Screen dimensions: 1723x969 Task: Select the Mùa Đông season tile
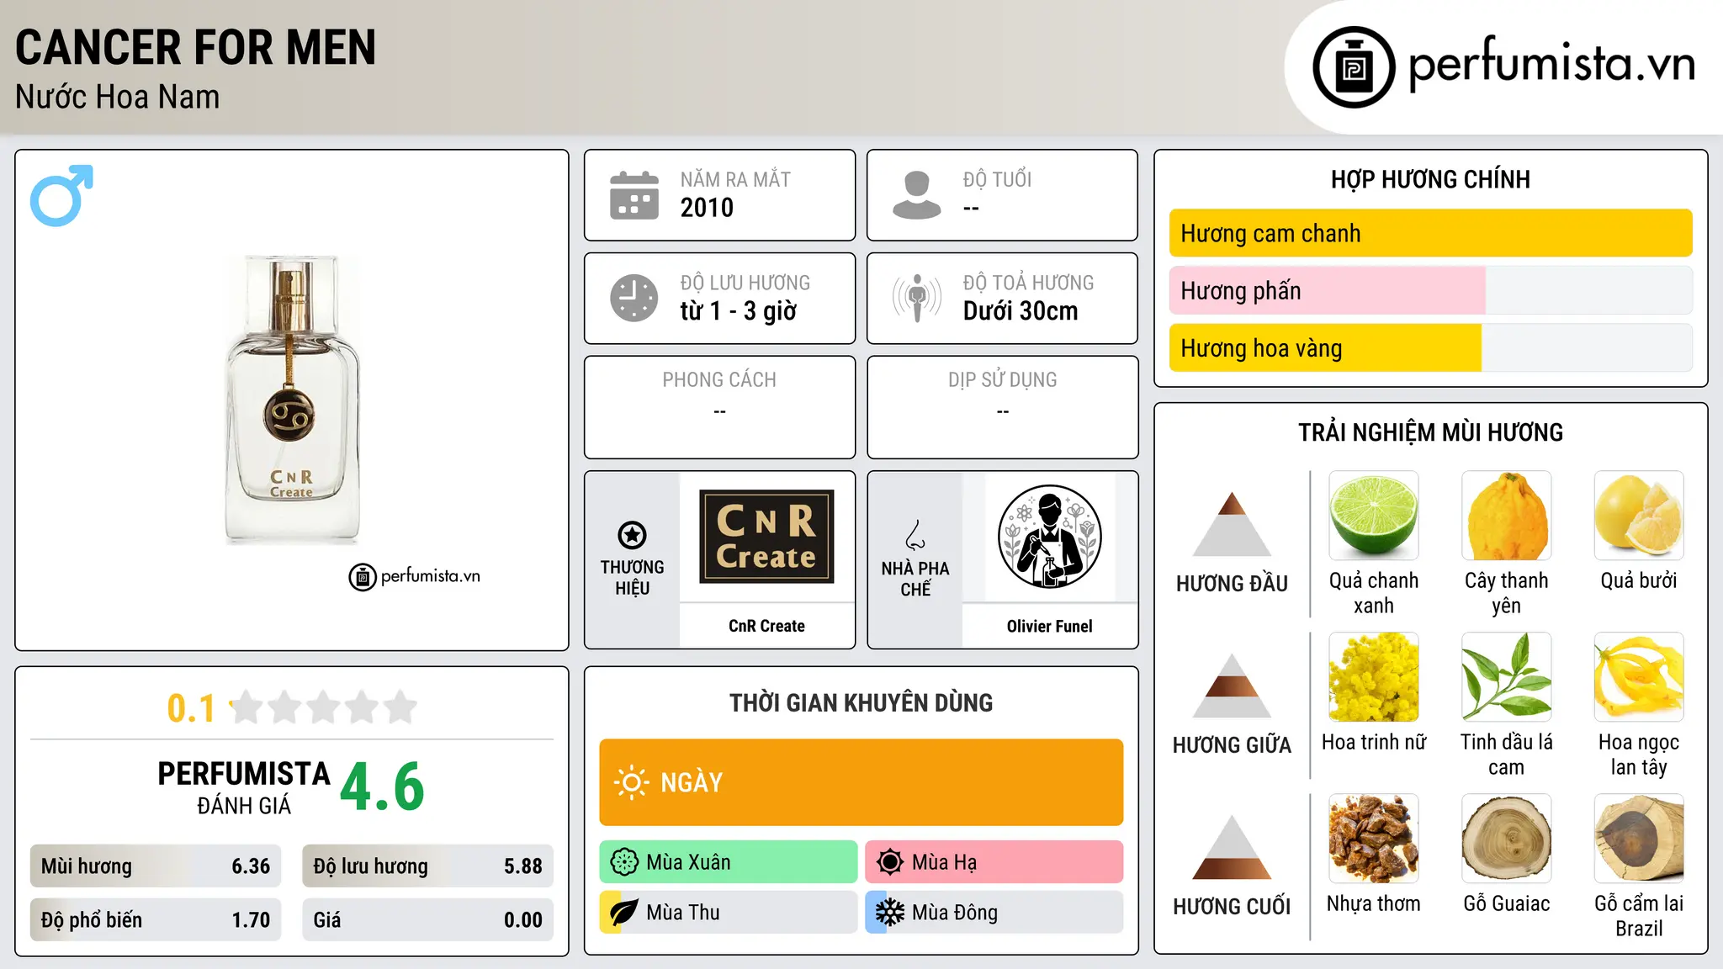pos(994,913)
